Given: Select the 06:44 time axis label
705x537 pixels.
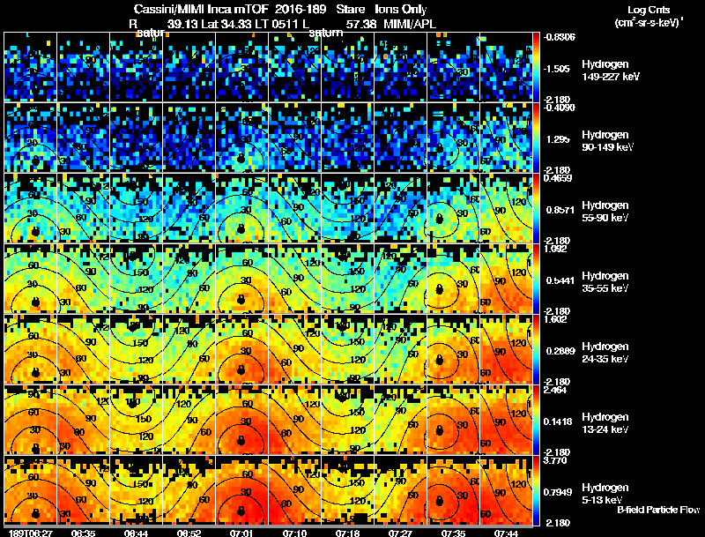Looking at the screenshot, I should pos(136,533).
